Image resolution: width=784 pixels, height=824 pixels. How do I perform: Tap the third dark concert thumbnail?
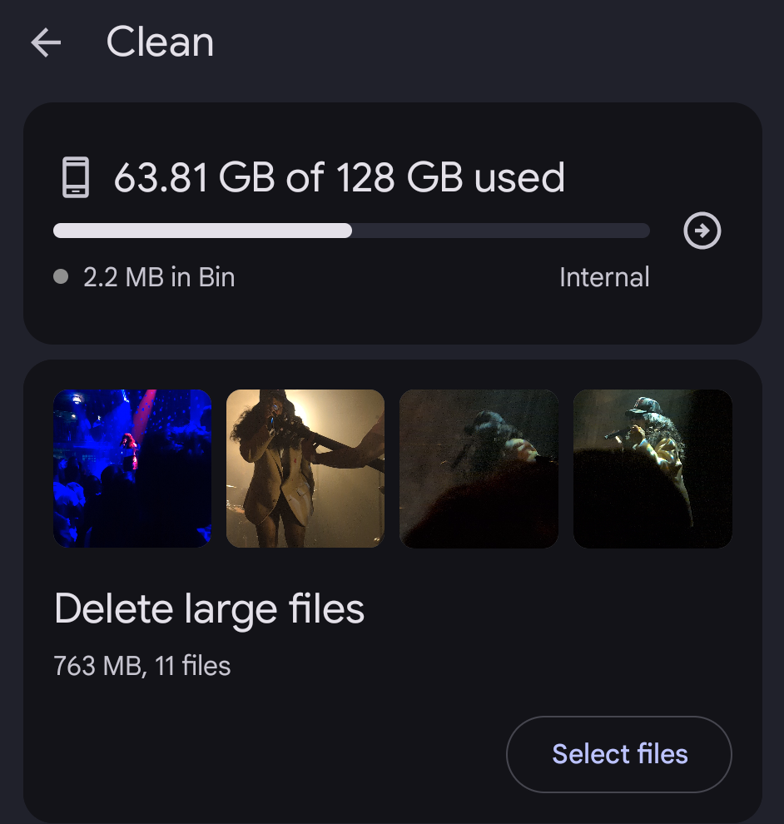tap(479, 468)
